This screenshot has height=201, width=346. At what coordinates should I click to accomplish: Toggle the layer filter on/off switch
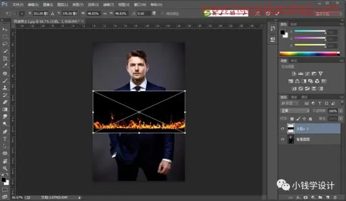(x=342, y=103)
